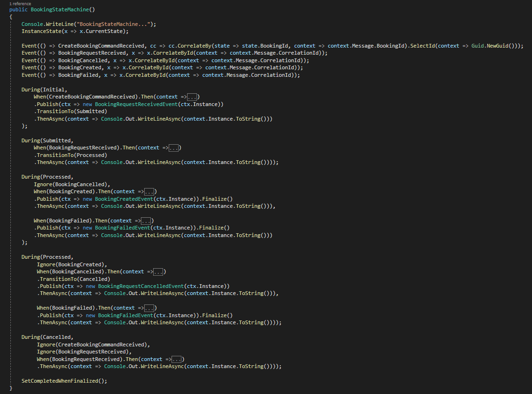Click 'TransitionTo(Submitted)' call
The height and width of the screenshot is (394, 532).
coord(72,111)
